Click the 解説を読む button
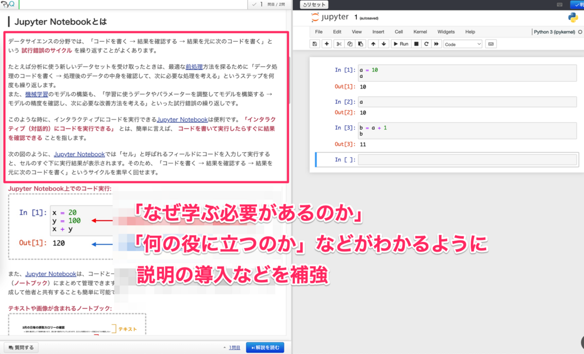The height and width of the screenshot is (354, 584). [265, 347]
